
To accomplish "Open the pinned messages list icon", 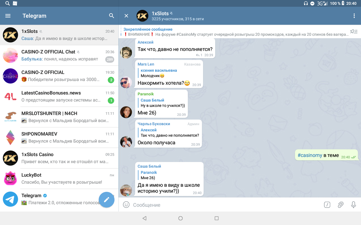I will coord(354,31).
